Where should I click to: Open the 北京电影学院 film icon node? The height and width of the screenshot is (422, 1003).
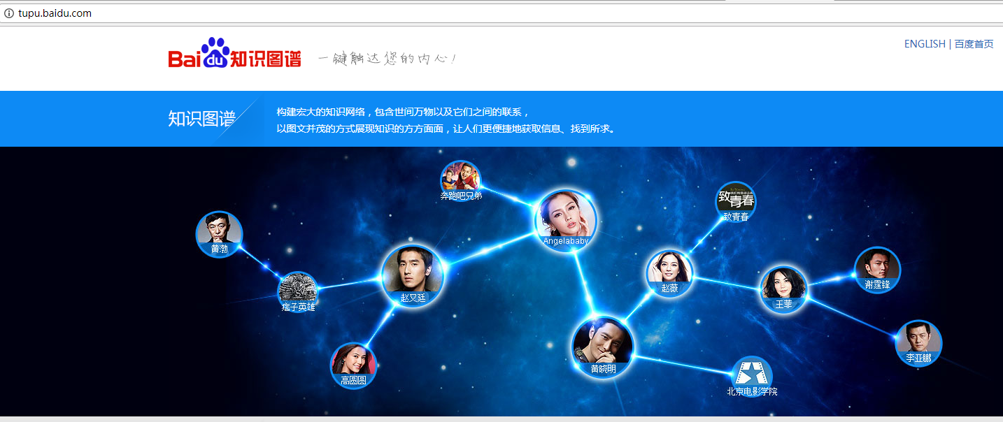pyautogui.click(x=752, y=377)
